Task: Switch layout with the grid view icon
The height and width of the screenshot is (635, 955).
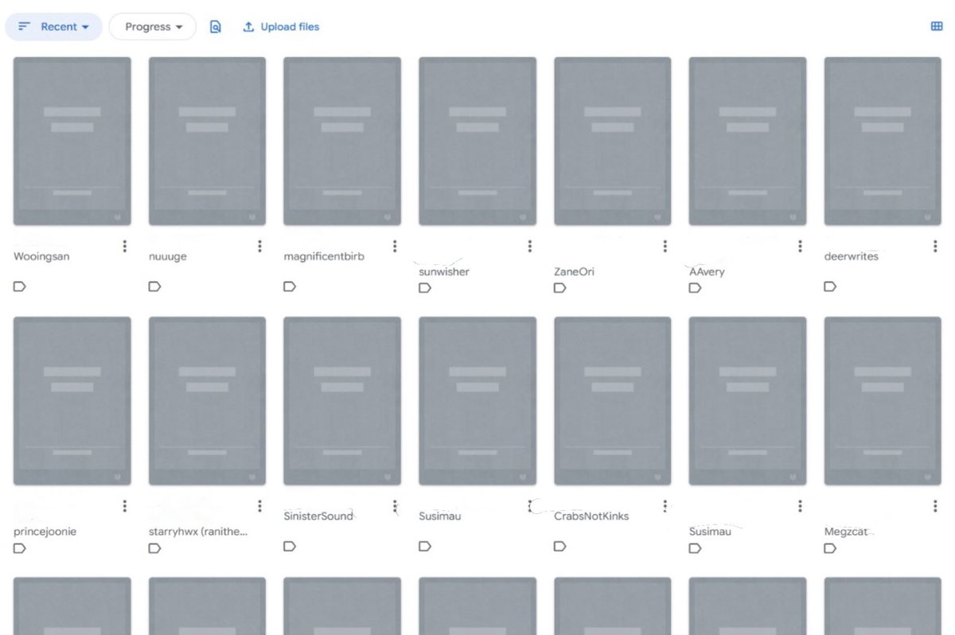Action: pyautogui.click(x=937, y=26)
